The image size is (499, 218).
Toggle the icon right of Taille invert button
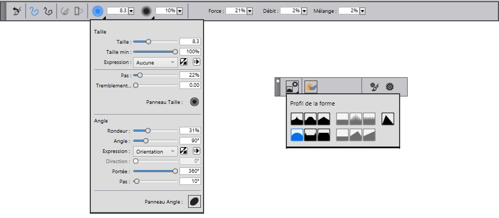point(196,62)
